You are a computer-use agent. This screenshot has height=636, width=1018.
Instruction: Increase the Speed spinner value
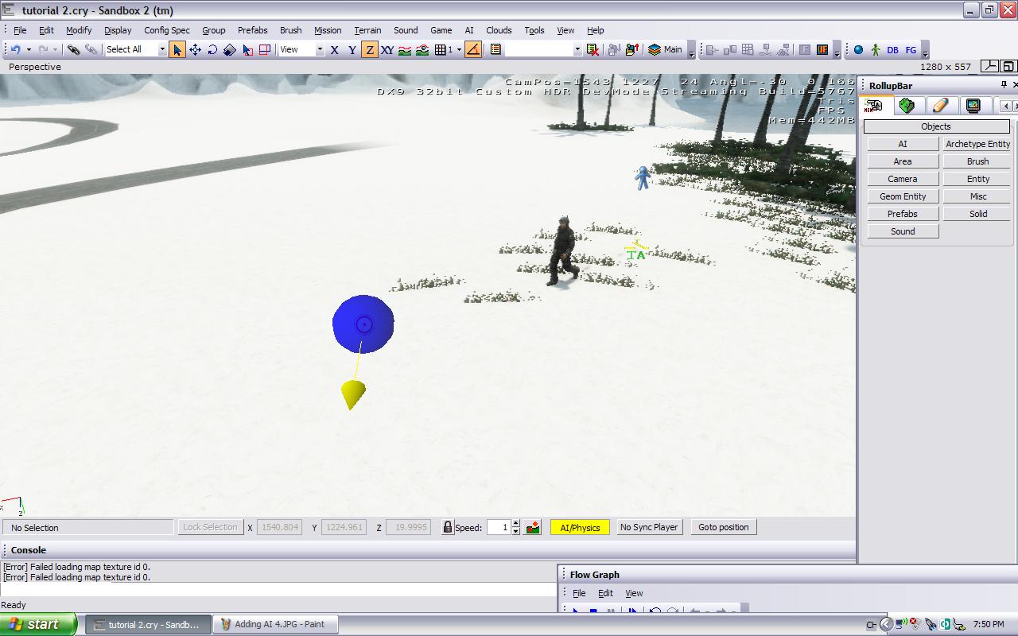[516, 523]
